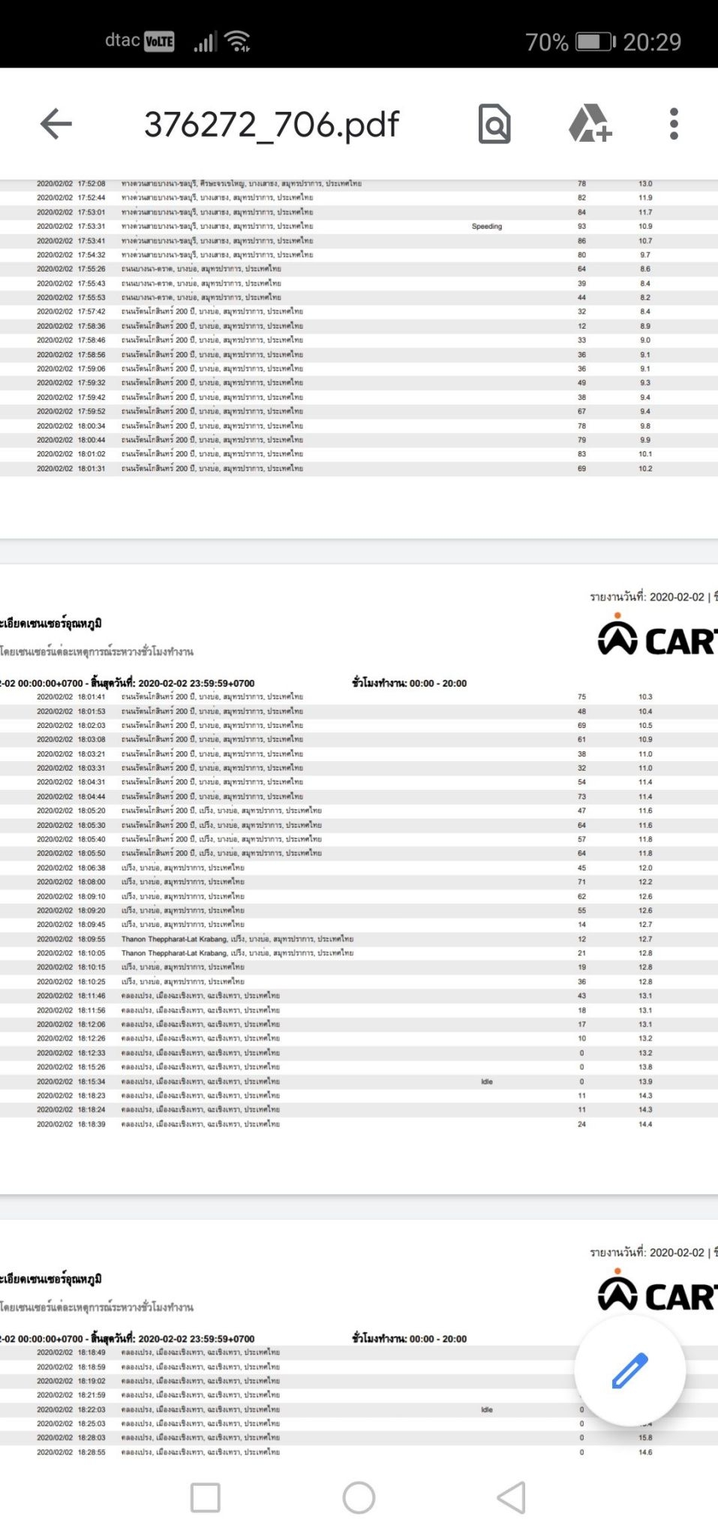
Task: Click the Idle label in the 18:15:34 row
Action: point(487,1081)
